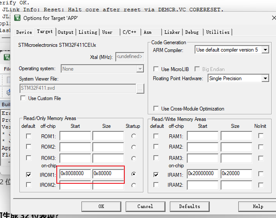This screenshot has width=276, height=218.
Task: Check the ROM2 default checkbox
Action: click(x=29, y=146)
